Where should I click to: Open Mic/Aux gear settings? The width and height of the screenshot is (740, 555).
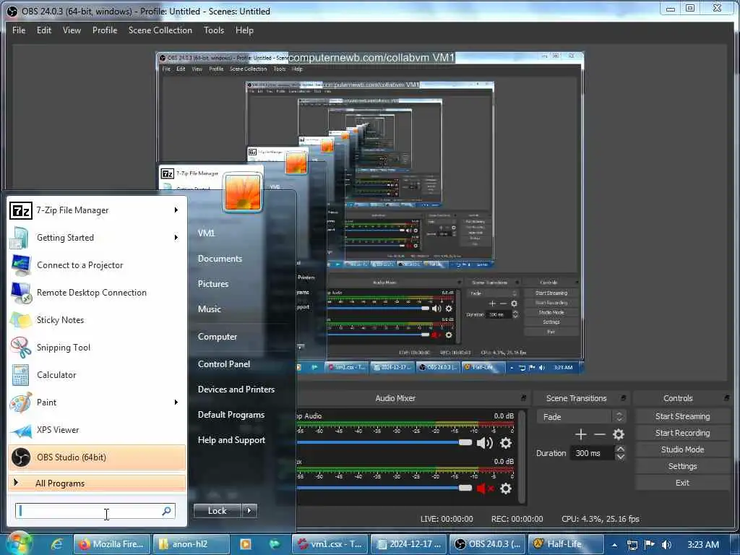click(505, 488)
